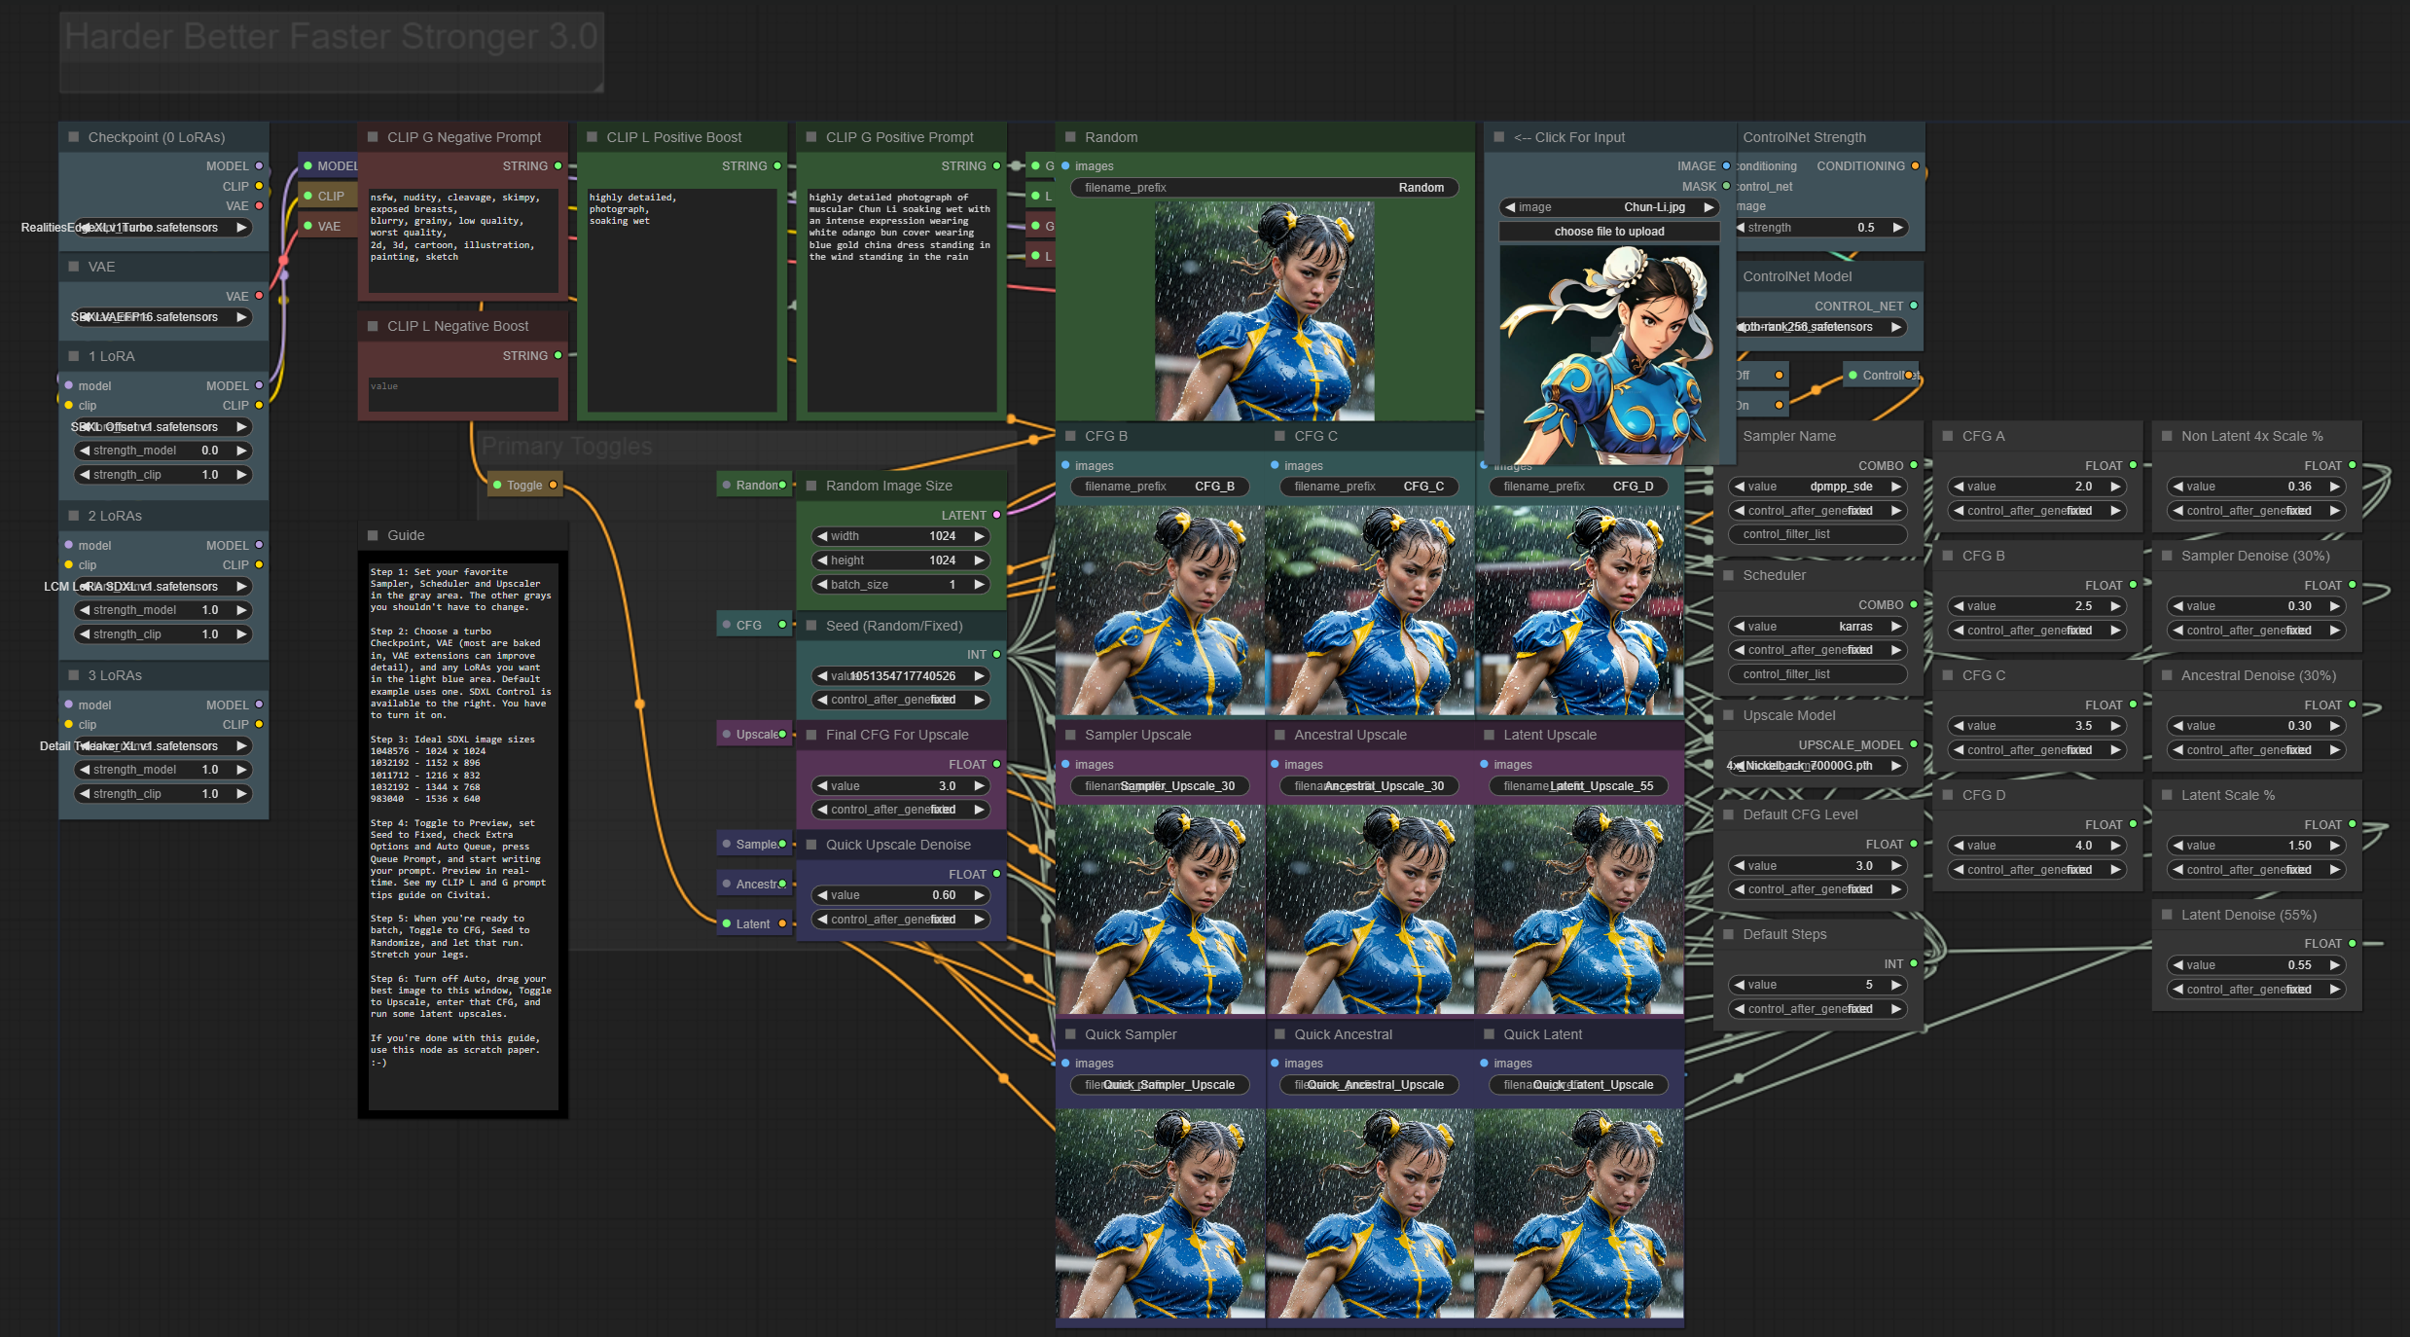Screen dimensions: 2410x1337
Task: Collapse the Sampler Upscale preview node
Action: point(1070,735)
